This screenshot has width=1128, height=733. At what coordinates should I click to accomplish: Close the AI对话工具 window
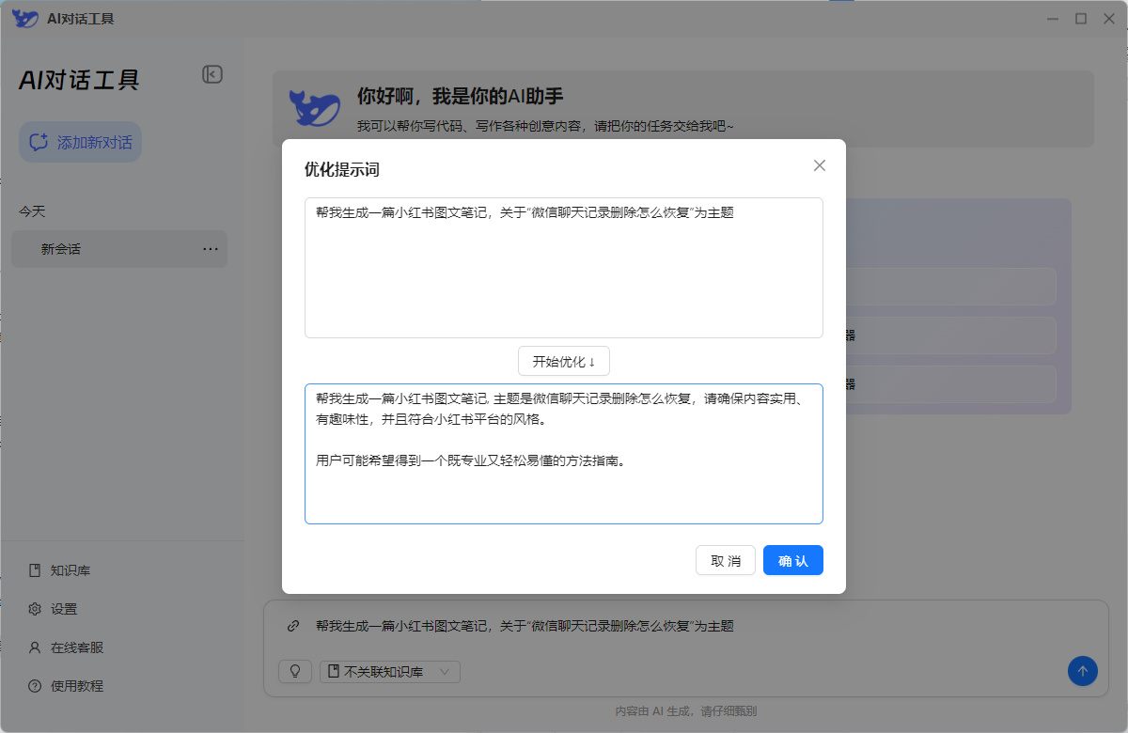(1108, 18)
